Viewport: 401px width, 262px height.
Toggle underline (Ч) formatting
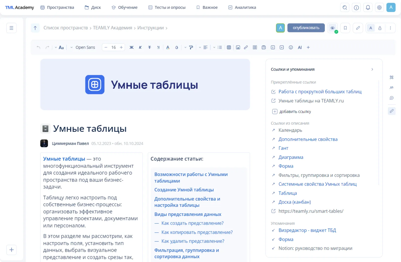coord(158,47)
